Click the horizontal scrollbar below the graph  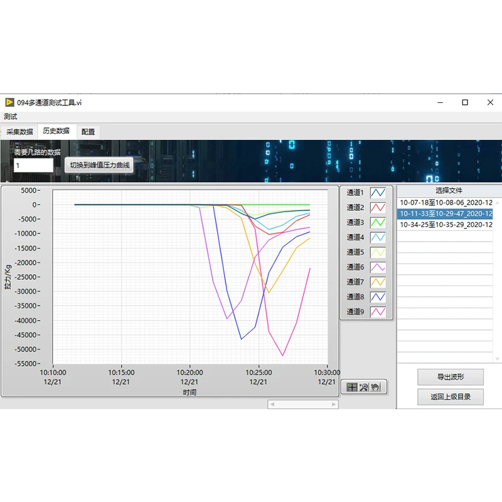[x=303, y=404]
